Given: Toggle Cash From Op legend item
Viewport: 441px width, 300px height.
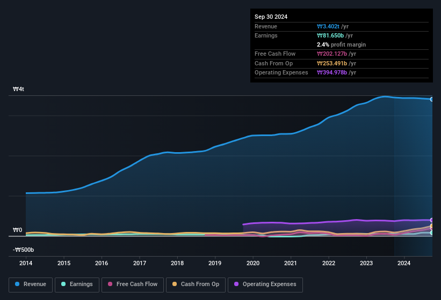Looking at the screenshot, I should (194, 284).
